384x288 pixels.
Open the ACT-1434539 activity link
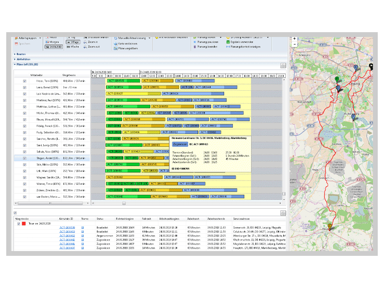point(67,228)
